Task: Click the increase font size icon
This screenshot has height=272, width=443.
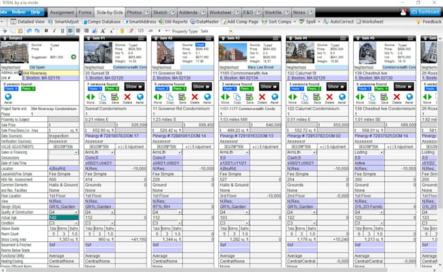Action: pos(103,31)
